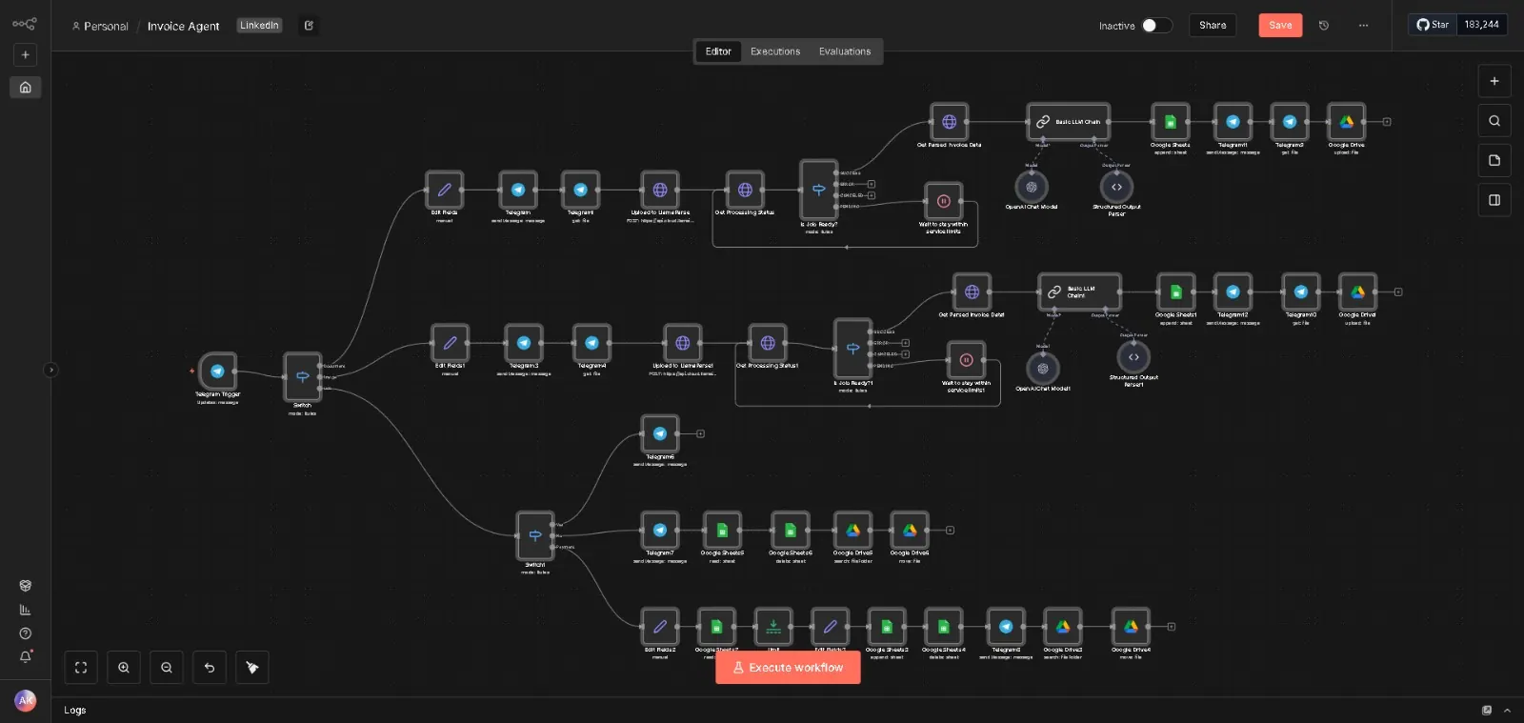This screenshot has width=1524, height=723.
Task: Open the user avatar menu
Action: [26, 700]
